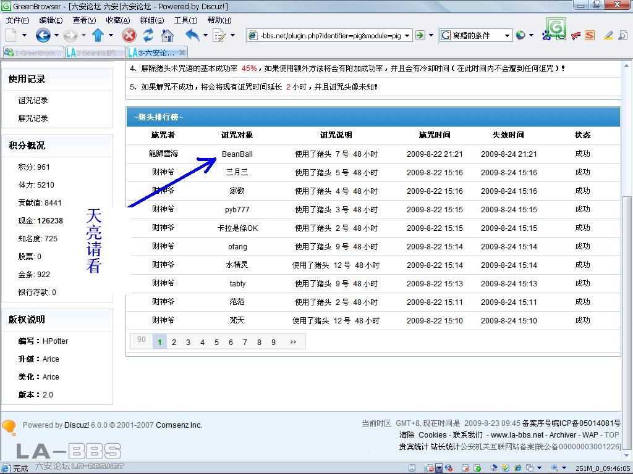Click the blue Up arrow toolbar icon
This screenshot has width=633, height=474.
pyautogui.click(x=98, y=35)
